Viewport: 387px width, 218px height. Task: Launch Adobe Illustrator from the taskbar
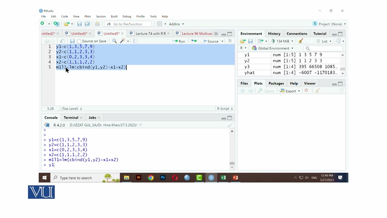pos(138,178)
